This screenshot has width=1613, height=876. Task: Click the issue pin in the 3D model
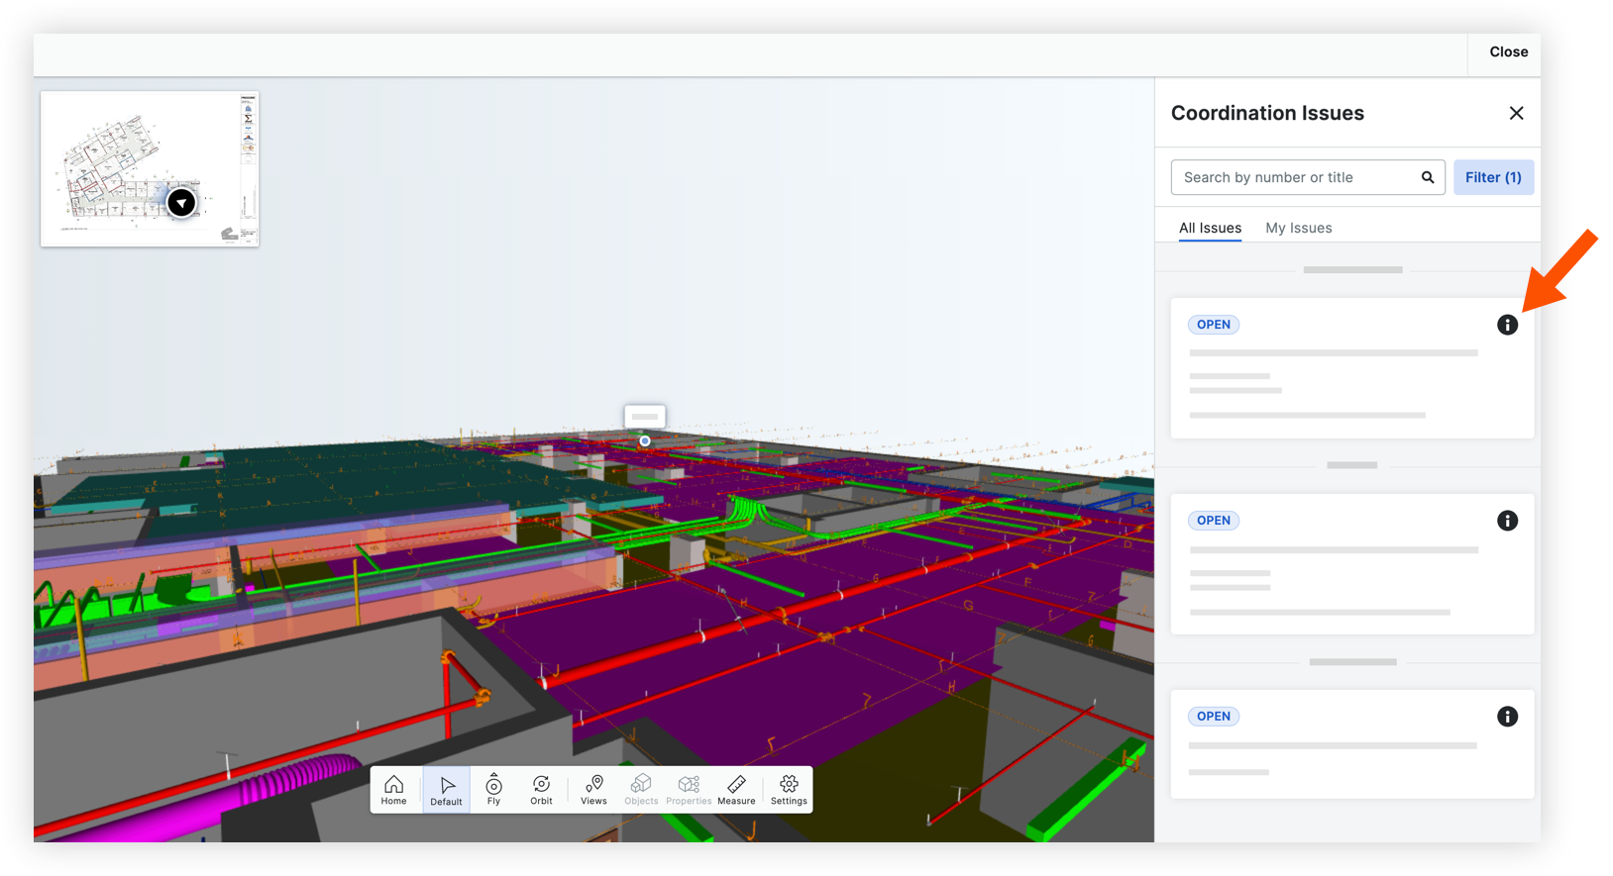pos(645,440)
